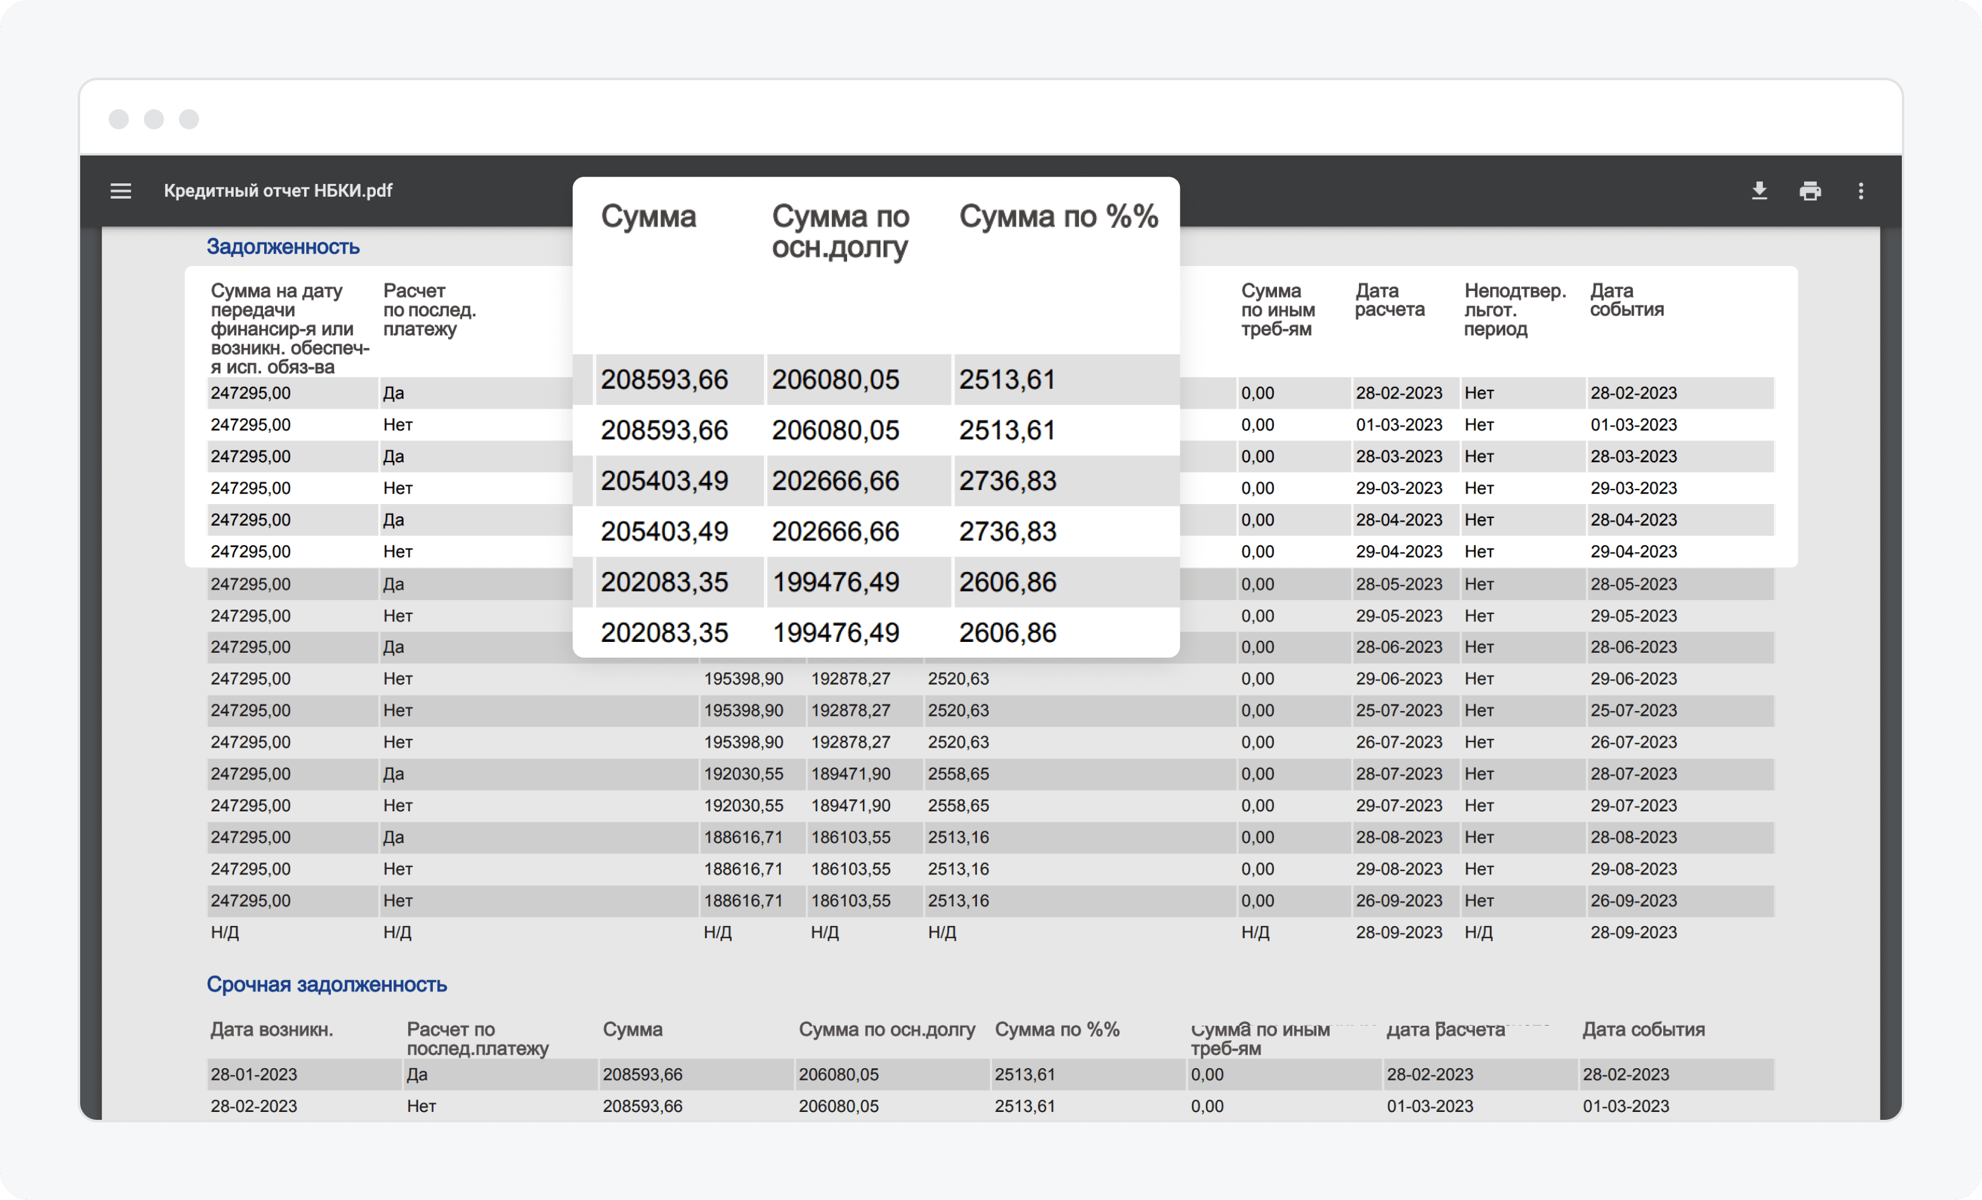Select Дата возникн. 28-01-2023 in Срочная задолженность

pos(253,1074)
